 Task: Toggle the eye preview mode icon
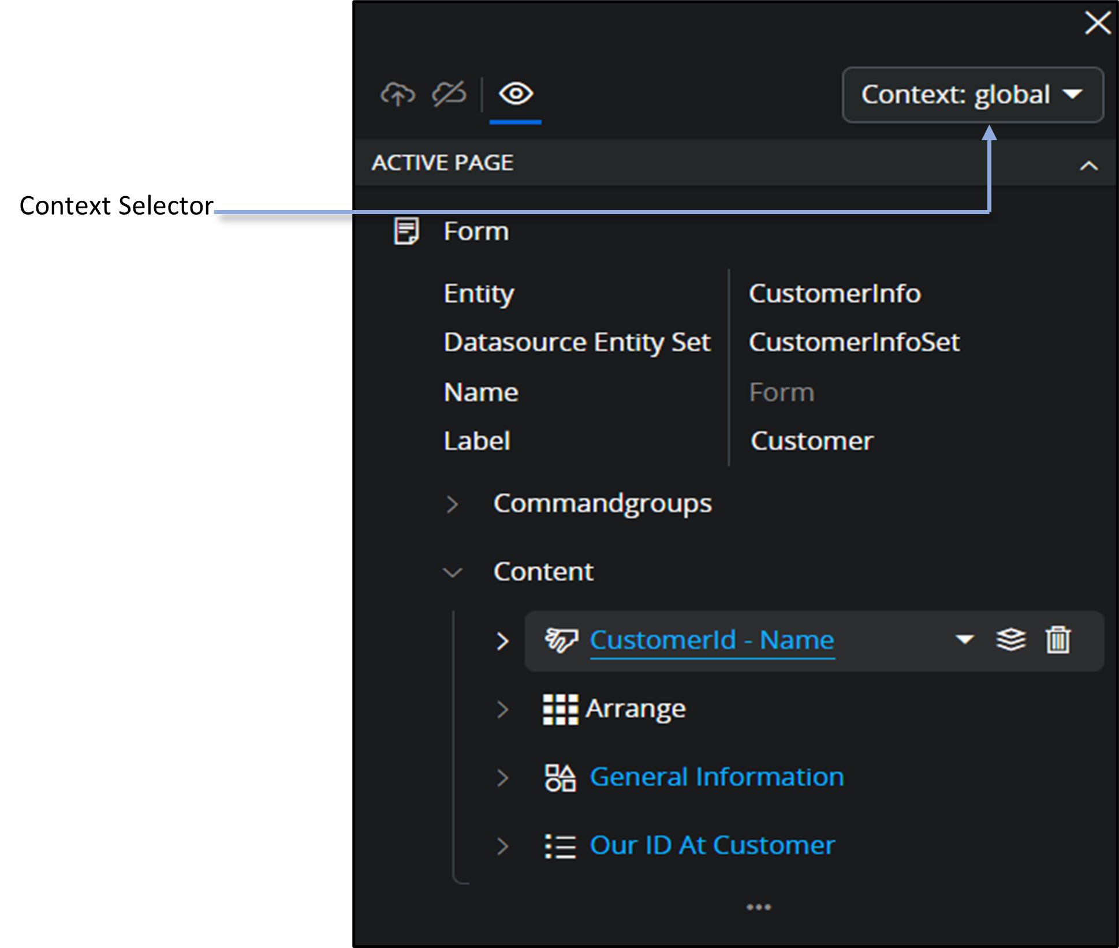515,94
